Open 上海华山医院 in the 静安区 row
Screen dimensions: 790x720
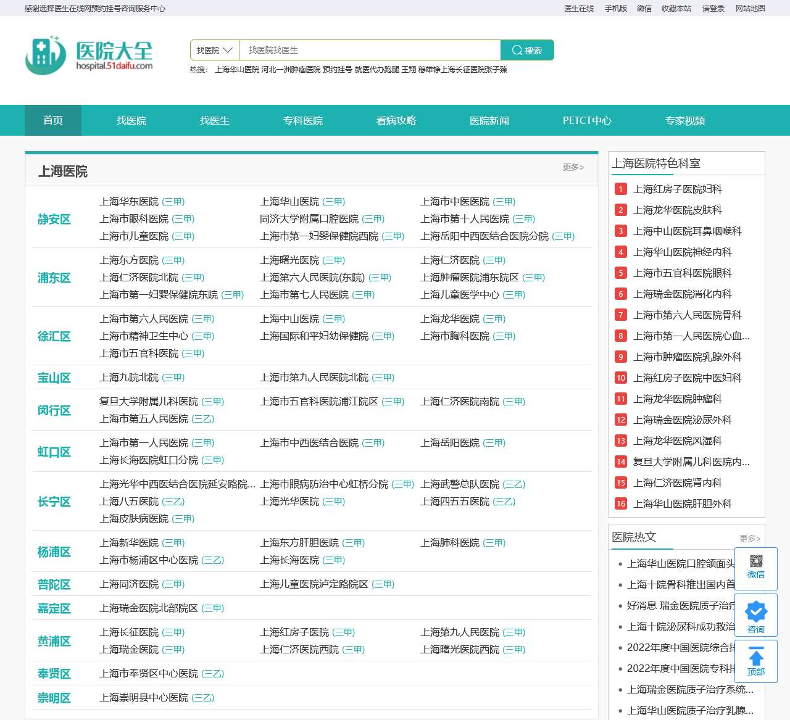point(289,202)
